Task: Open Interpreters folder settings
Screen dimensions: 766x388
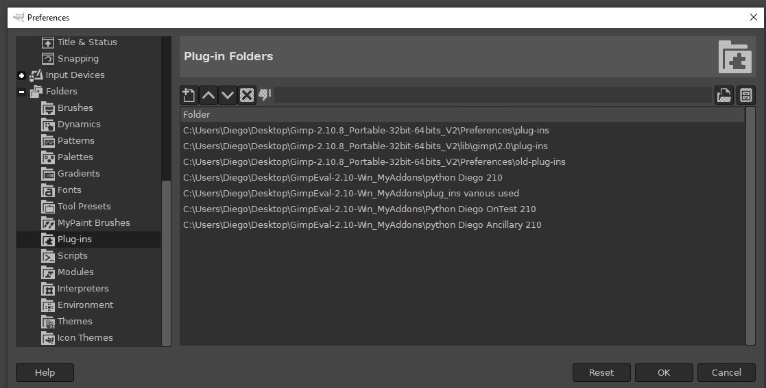Action: pyautogui.click(x=83, y=289)
